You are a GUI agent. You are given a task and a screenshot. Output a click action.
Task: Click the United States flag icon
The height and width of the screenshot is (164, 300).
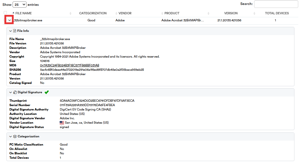(62, 123)
